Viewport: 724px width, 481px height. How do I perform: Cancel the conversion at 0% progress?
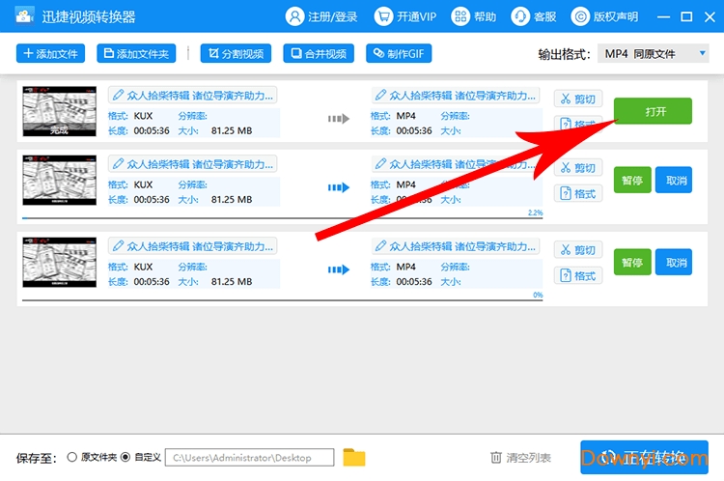(674, 262)
